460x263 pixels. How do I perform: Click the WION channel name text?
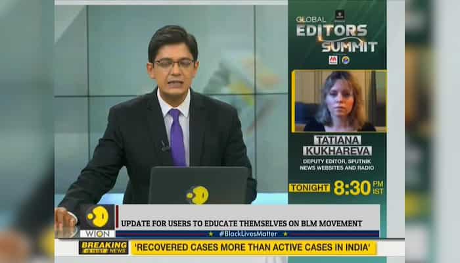(97, 233)
